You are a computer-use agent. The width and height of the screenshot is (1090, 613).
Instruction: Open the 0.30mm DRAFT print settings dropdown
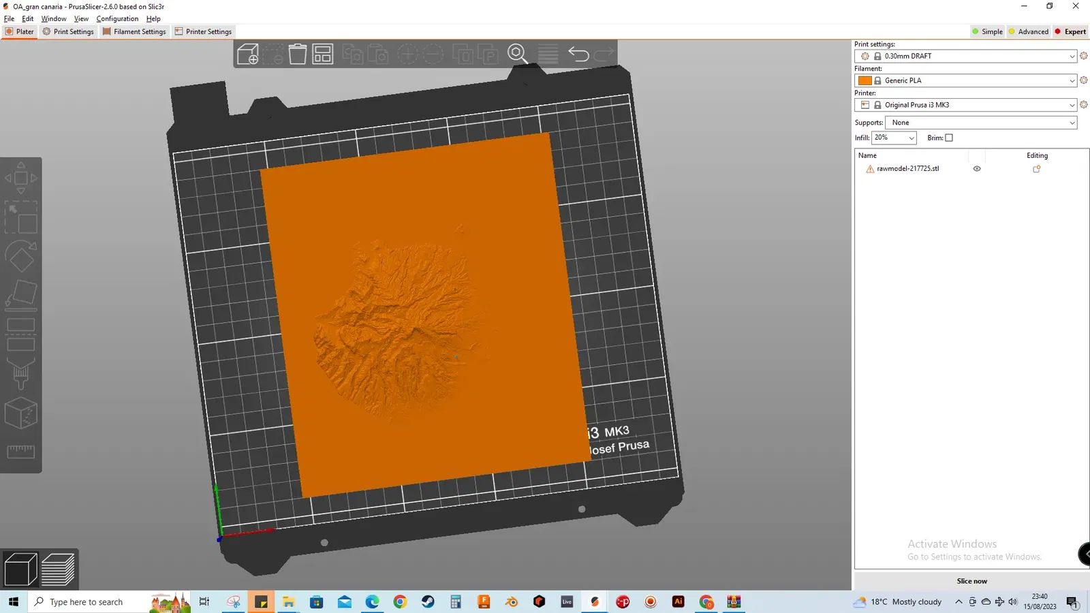click(965, 56)
